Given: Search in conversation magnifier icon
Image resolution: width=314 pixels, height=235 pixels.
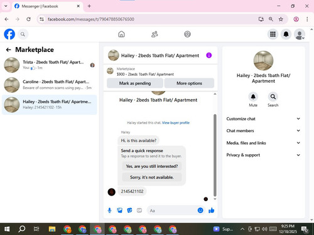Looking at the screenshot, I should pyautogui.click(x=273, y=97).
